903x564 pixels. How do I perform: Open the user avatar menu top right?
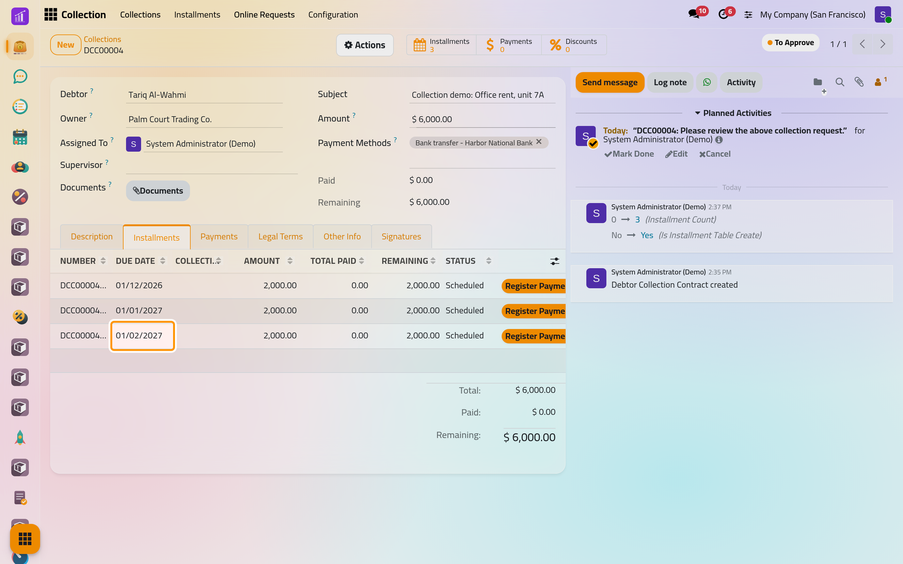pos(883,15)
